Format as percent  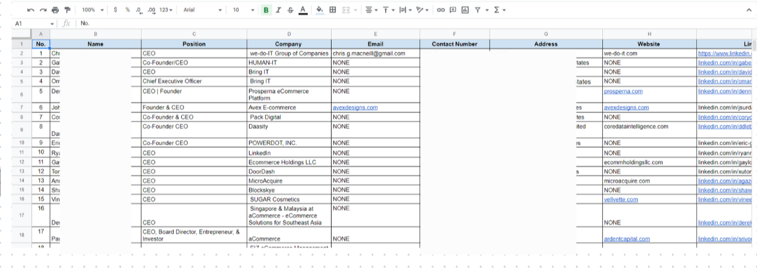point(127,10)
